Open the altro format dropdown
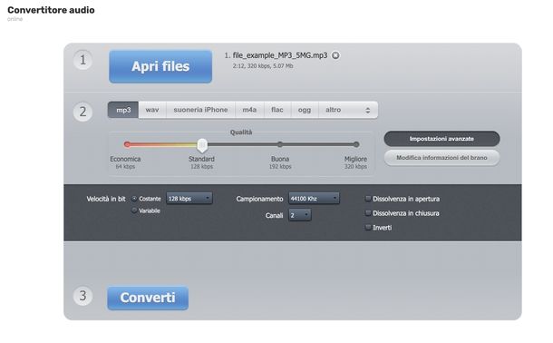 point(348,110)
